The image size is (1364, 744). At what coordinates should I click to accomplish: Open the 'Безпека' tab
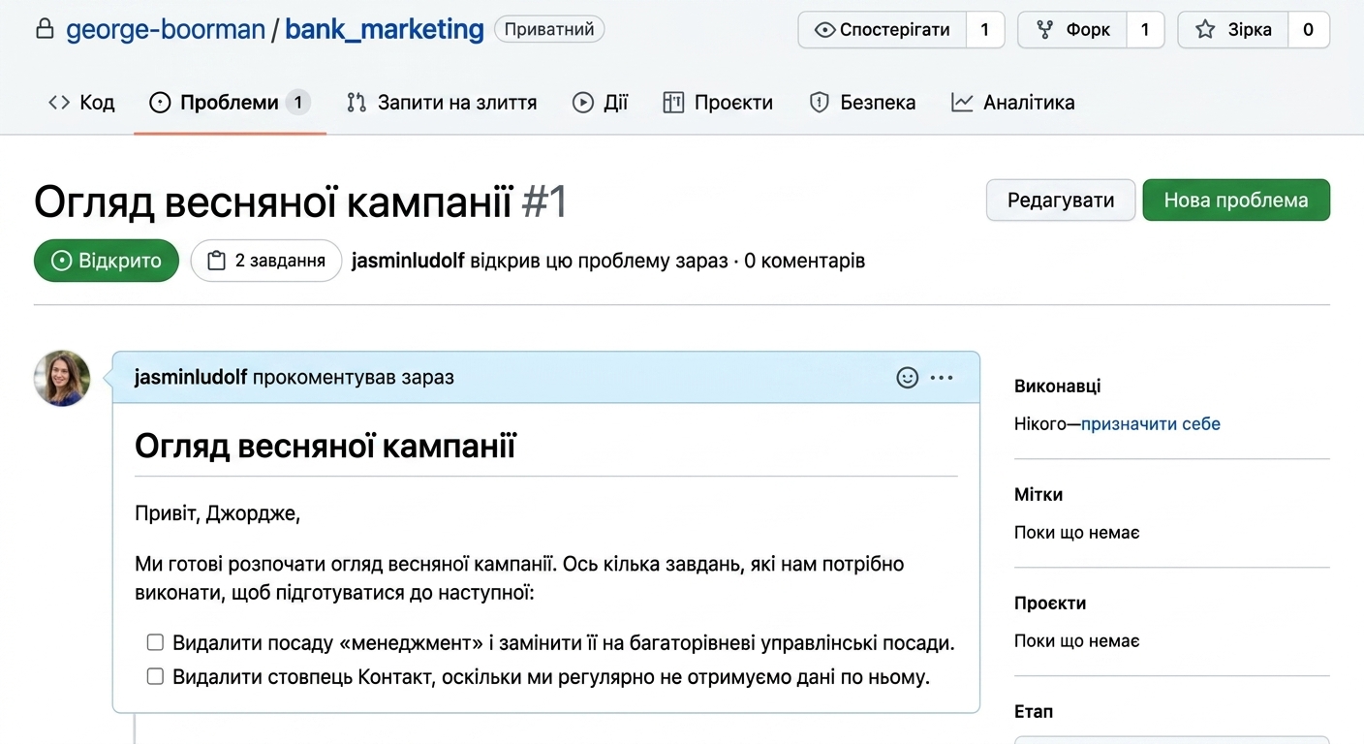862,102
